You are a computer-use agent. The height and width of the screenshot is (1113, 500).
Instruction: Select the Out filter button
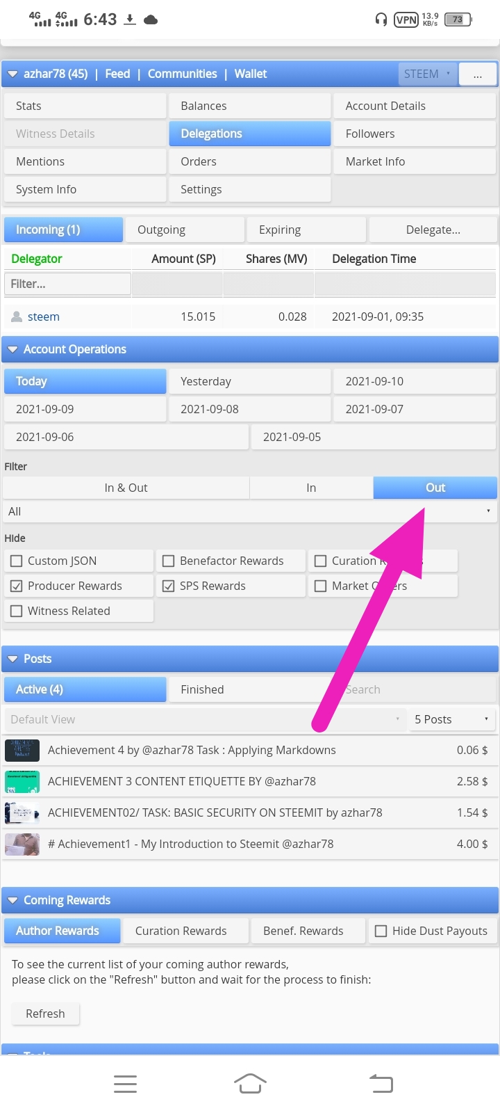(435, 488)
